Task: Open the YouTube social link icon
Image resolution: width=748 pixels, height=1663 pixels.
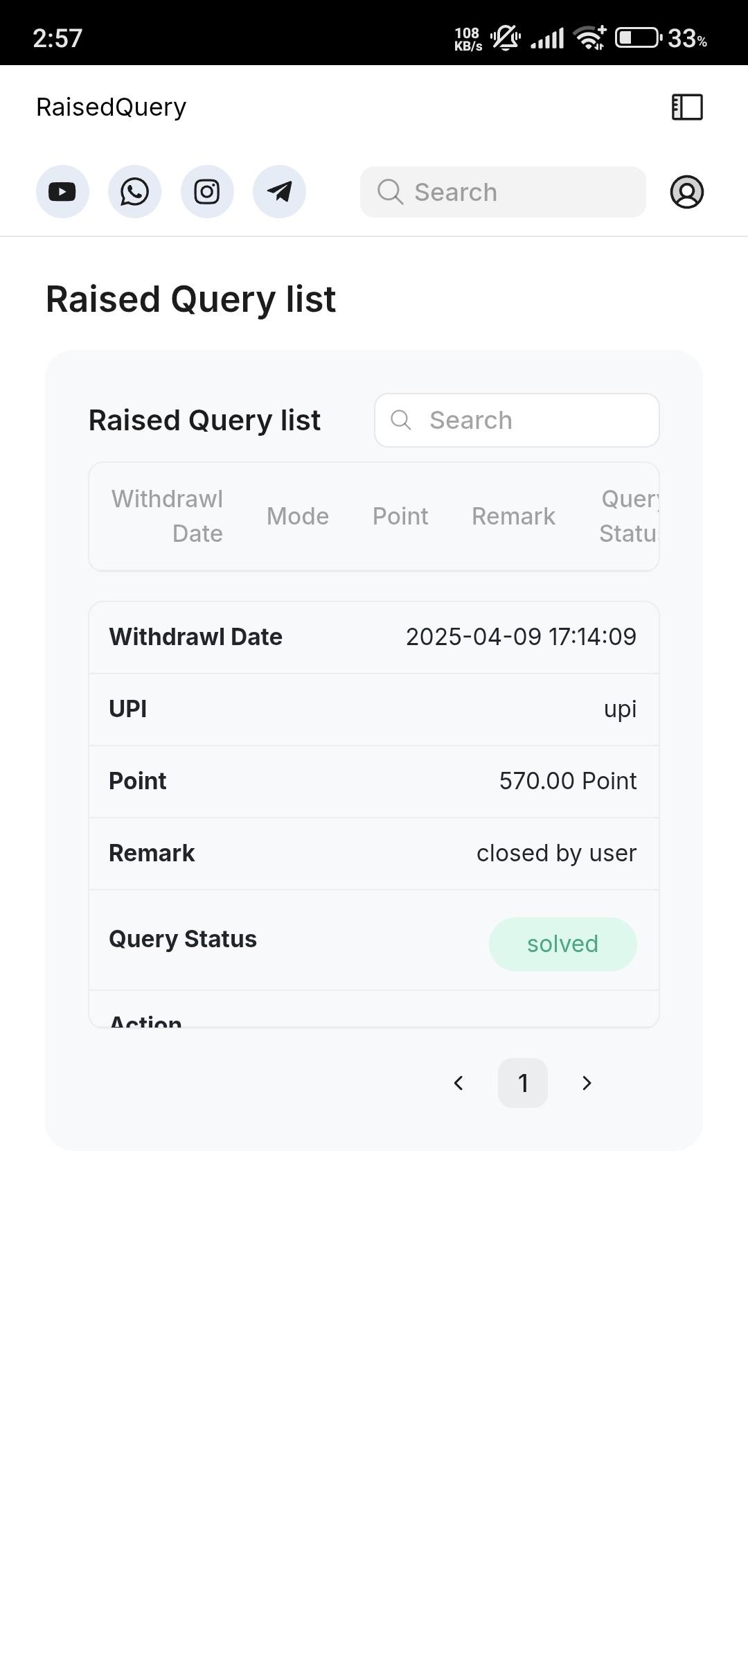Action: 62,192
